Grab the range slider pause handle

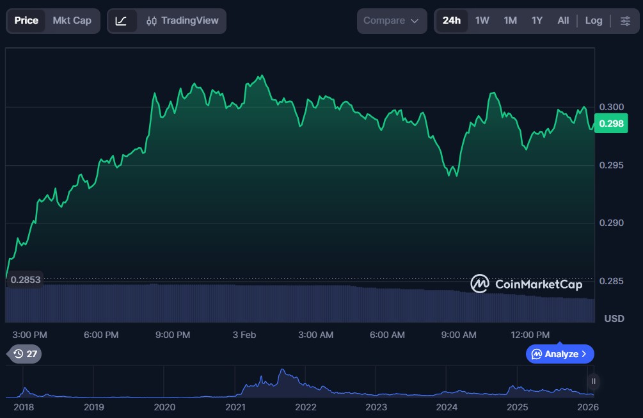coord(593,382)
